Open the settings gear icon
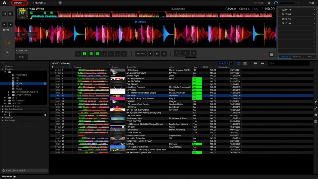Screen dimensions: 318x179 coord(269,3)
